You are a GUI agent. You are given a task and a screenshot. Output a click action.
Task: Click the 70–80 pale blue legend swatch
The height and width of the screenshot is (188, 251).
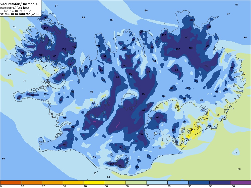click(x=157, y=182)
